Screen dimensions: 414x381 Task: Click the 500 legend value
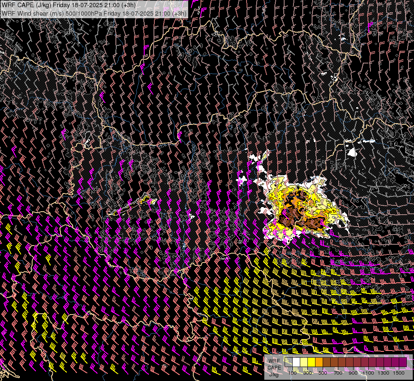click(x=323, y=373)
